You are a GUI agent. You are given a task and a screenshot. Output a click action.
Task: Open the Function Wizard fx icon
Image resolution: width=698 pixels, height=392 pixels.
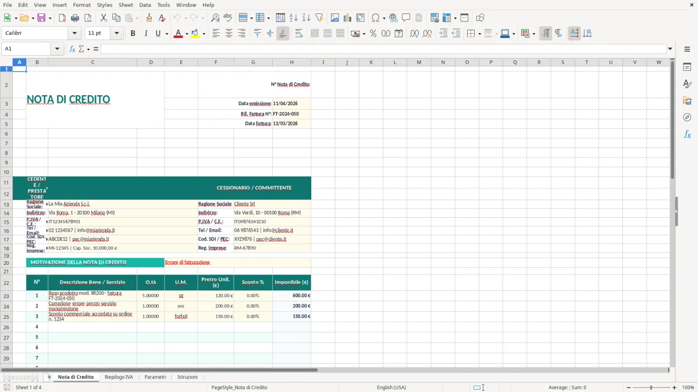[72, 49]
